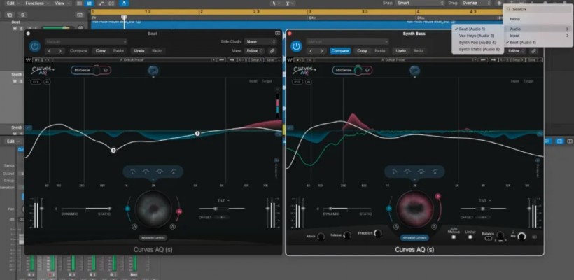Go to next preset in Synth Bass plugin
The width and height of the screenshot is (574, 280).
click(321, 51)
